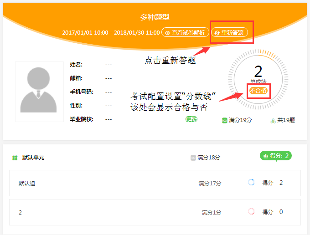Click the red circle in row 2

[251, 211]
